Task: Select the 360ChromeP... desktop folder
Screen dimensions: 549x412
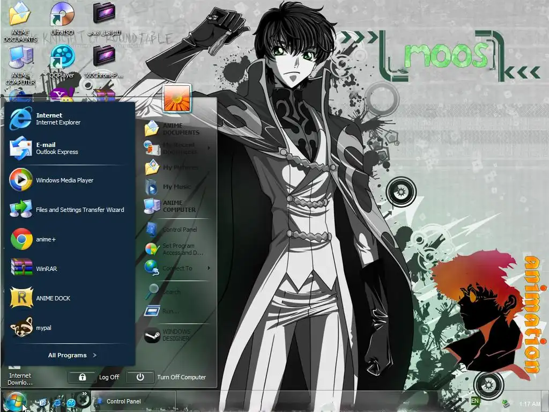Action: (104, 62)
